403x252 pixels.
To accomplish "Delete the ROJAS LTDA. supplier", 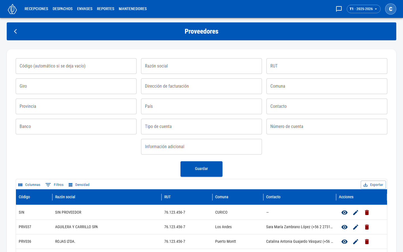I will (367, 242).
